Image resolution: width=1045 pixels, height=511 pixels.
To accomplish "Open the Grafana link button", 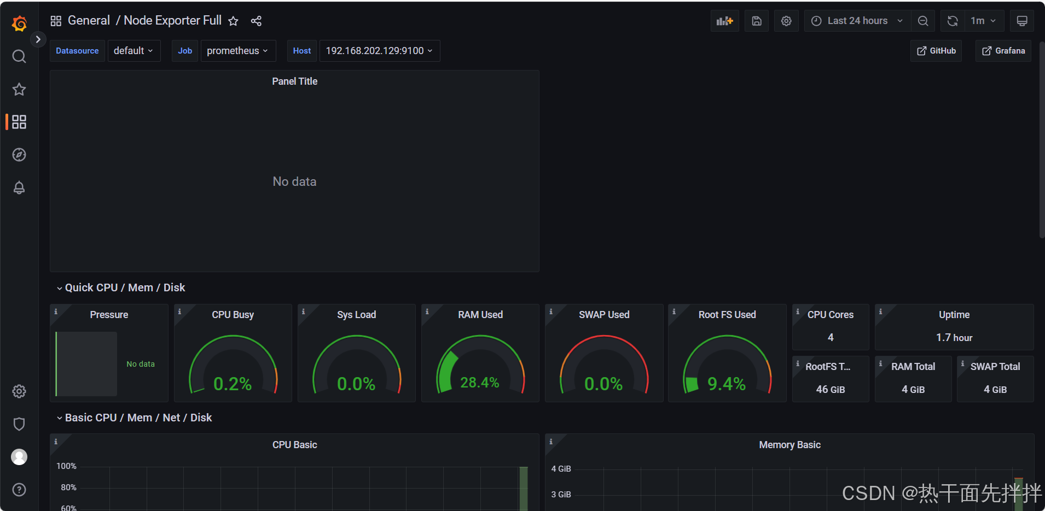I will (1003, 51).
